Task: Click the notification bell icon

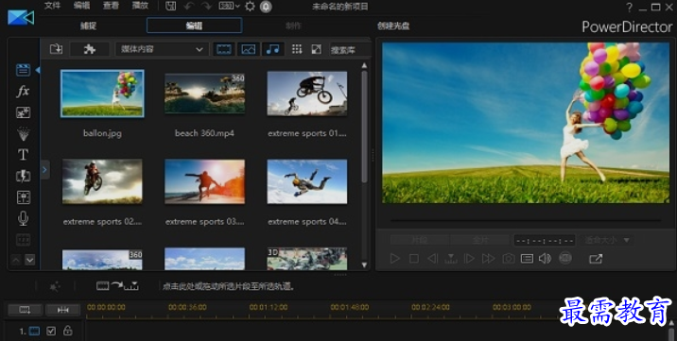Action: pyautogui.click(x=266, y=7)
